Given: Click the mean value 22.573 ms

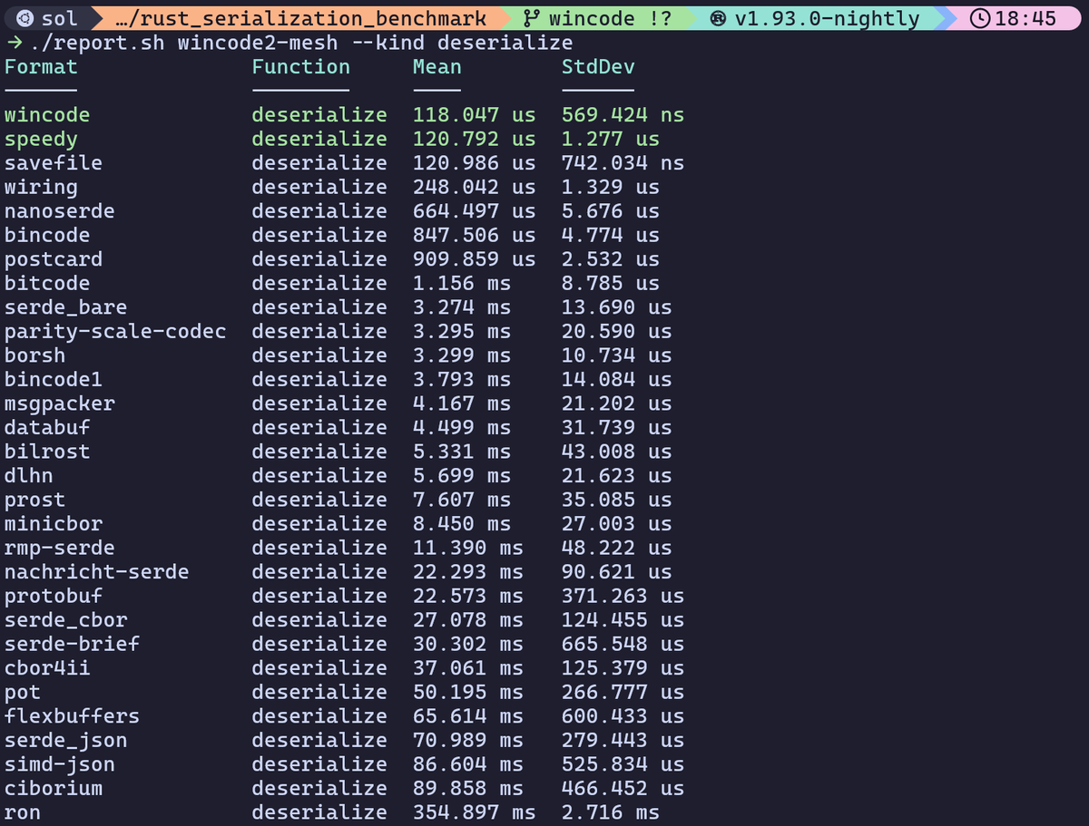Looking at the screenshot, I should point(468,596).
